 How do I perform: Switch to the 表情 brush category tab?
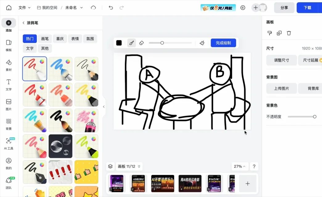click(x=75, y=38)
